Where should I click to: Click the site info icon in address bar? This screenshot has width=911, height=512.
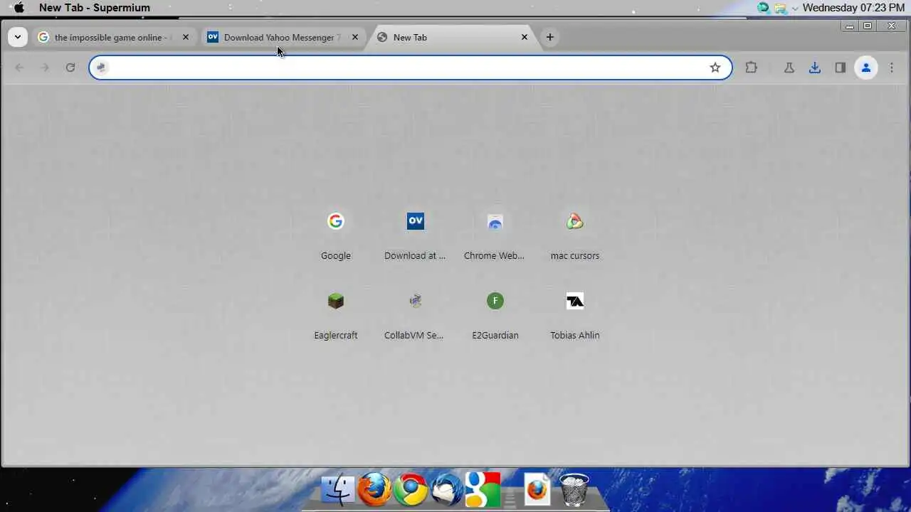(101, 68)
